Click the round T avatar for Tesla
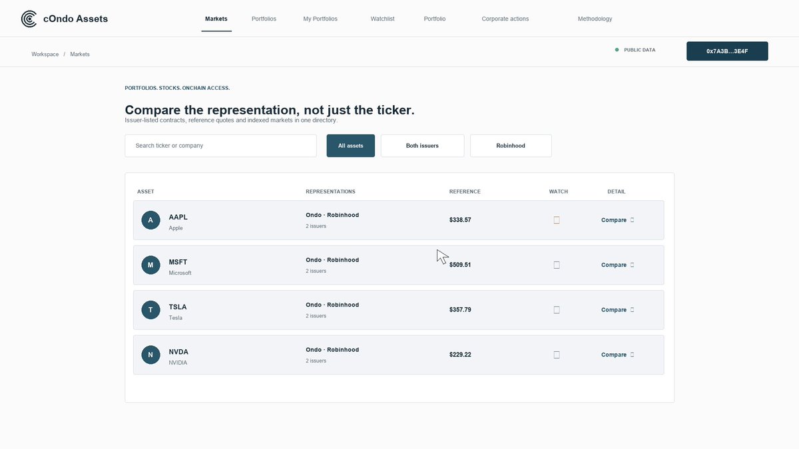The width and height of the screenshot is (799, 449). (x=150, y=310)
